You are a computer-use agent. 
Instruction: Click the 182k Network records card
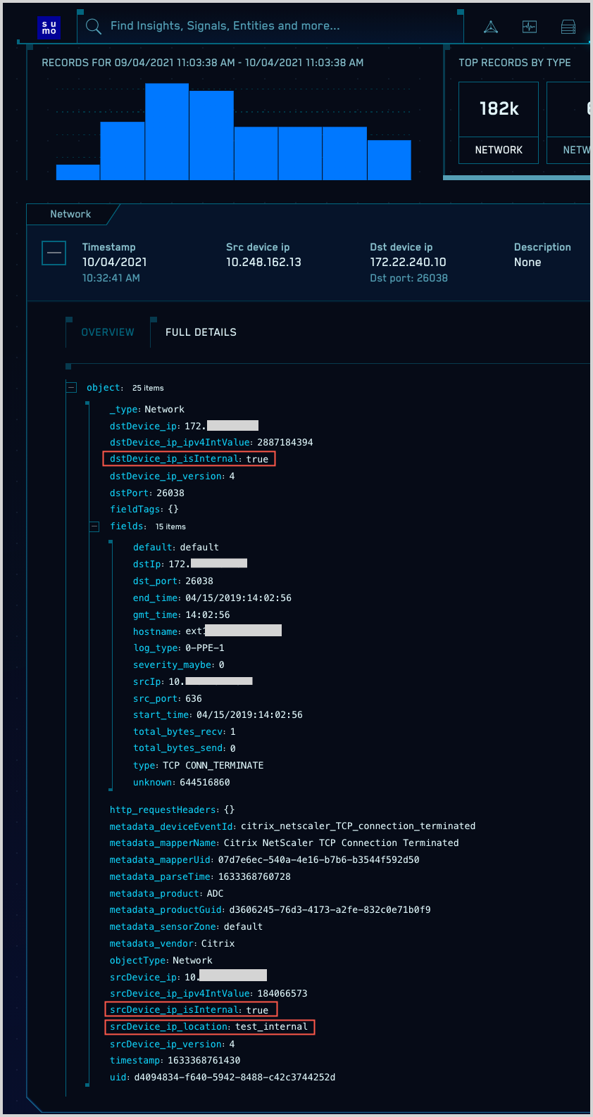click(x=499, y=122)
